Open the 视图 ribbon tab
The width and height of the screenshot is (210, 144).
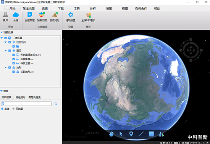point(125,8)
